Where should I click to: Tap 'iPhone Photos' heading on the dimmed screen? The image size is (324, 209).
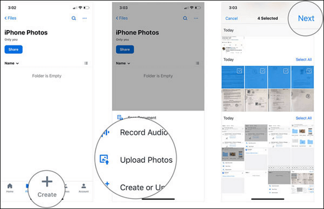click(x=137, y=33)
